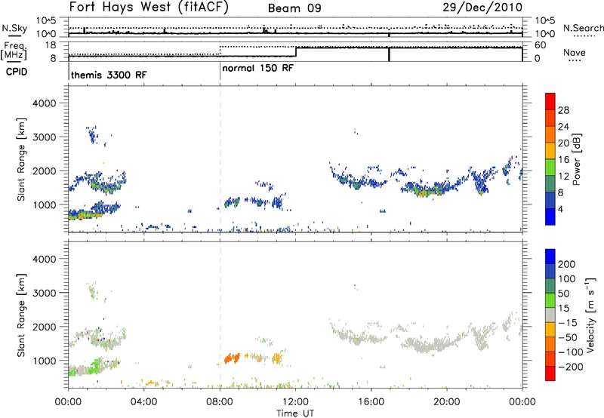Click the "N.Search" legend label
The height and width of the screenshot is (418, 604).
point(584,28)
